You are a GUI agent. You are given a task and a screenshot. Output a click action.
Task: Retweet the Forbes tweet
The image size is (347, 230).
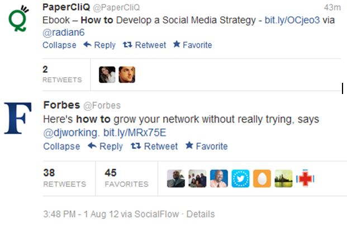pos(154,146)
